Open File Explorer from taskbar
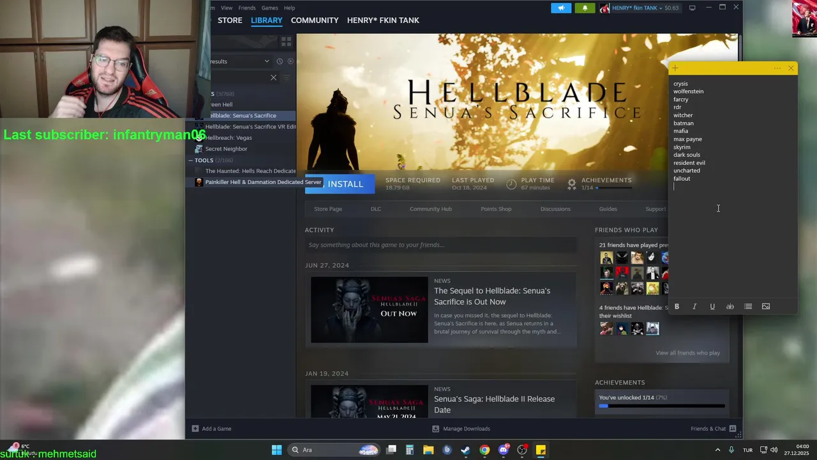Viewport: 817px width, 460px height. pyautogui.click(x=428, y=450)
